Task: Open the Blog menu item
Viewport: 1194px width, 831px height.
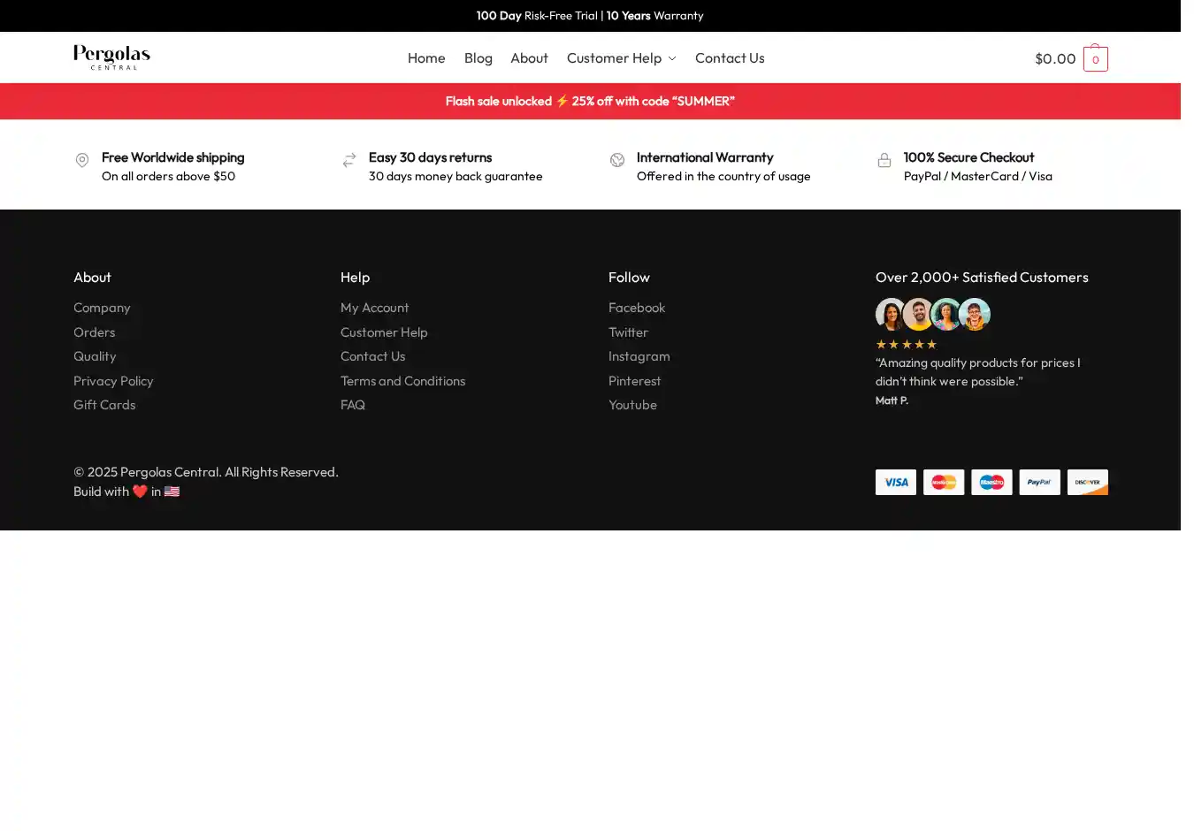Action: 478,58
